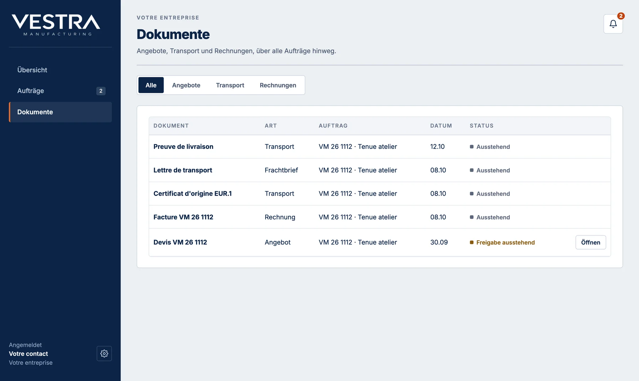Image resolution: width=639 pixels, height=381 pixels.
Task: Click the Dokument column header
Action: click(171, 126)
